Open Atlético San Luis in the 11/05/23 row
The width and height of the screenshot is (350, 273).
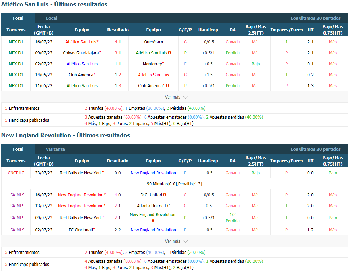pyautogui.click(x=82, y=86)
